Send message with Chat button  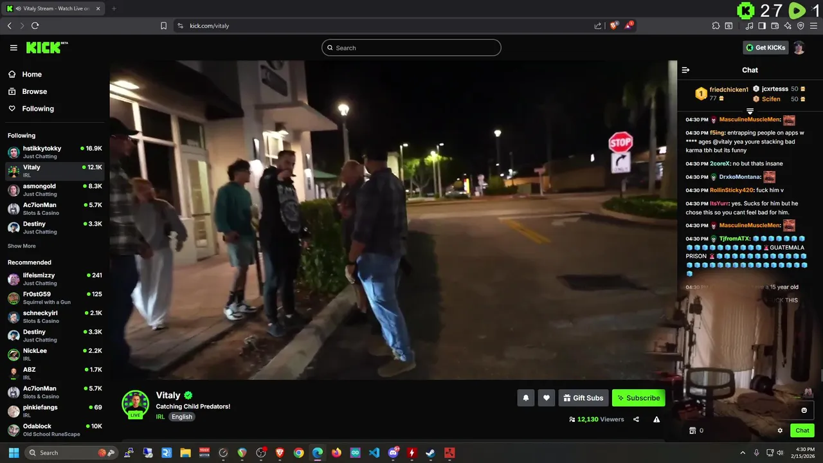[802, 431]
